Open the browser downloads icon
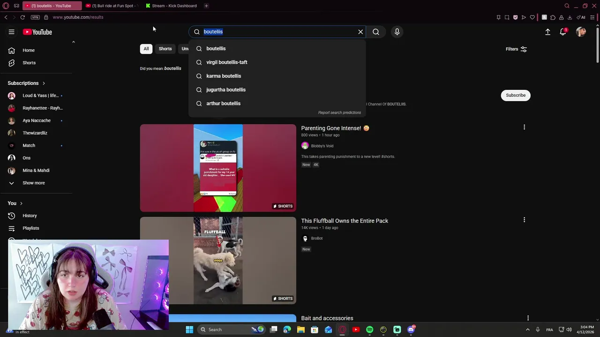This screenshot has width=600, height=337. point(570,17)
